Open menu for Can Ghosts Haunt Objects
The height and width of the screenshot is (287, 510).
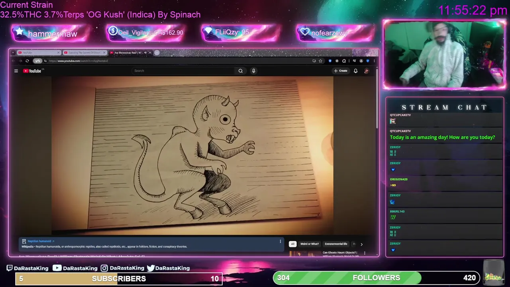tap(364, 253)
